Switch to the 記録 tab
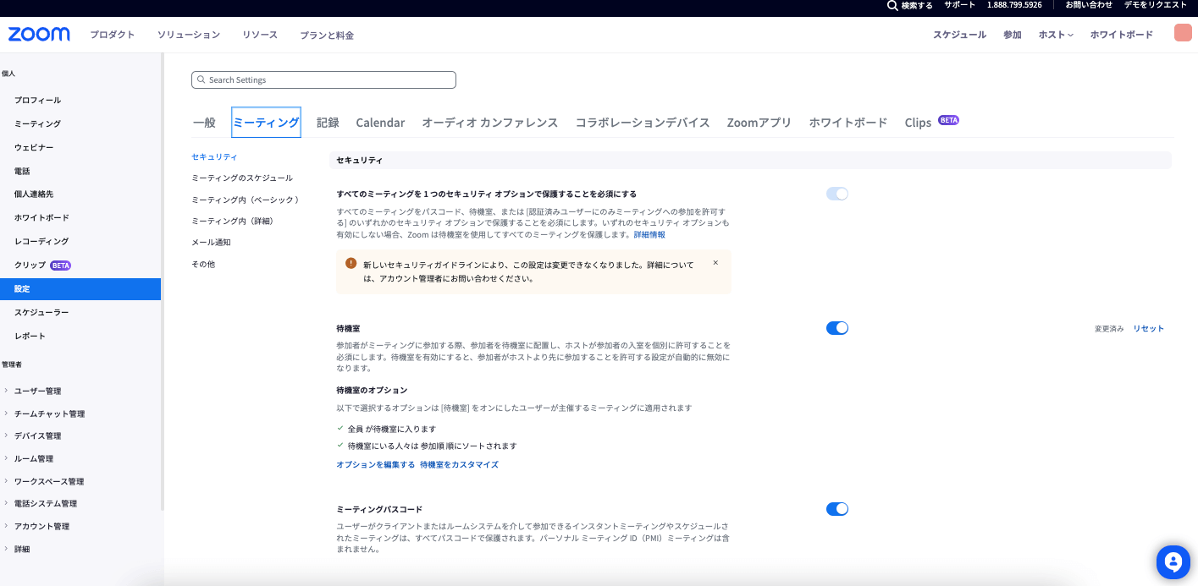The height and width of the screenshot is (586, 1198). click(x=328, y=123)
